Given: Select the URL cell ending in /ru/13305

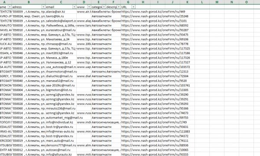Looking at the screenshot, I should tap(128, 90).
